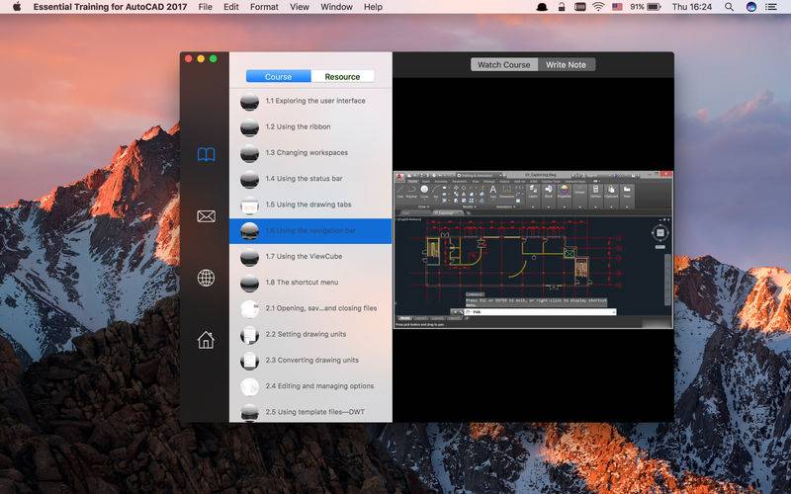Select the Watch Course tab
The height and width of the screenshot is (494, 791).
click(x=504, y=64)
